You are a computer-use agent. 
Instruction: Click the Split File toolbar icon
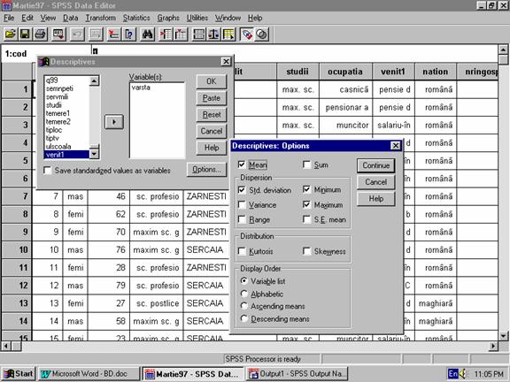tap(198, 34)
